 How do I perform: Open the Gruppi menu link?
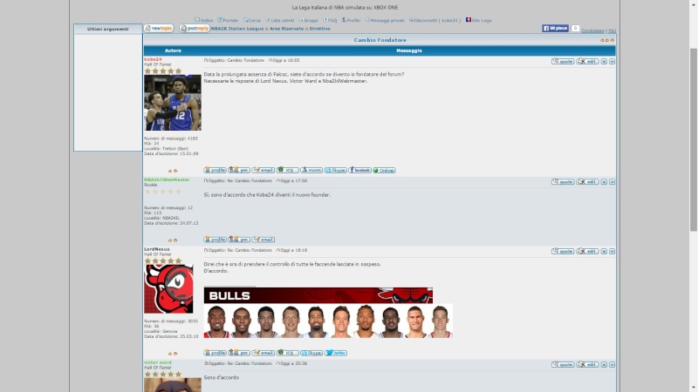(309, 20)
